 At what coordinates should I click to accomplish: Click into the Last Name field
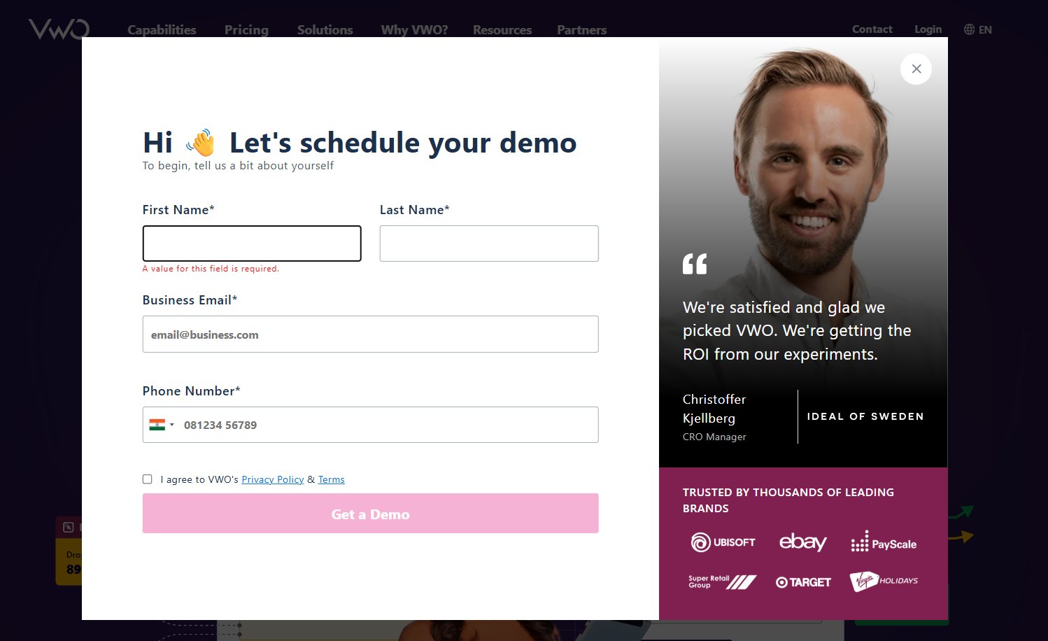coord(488,244)
